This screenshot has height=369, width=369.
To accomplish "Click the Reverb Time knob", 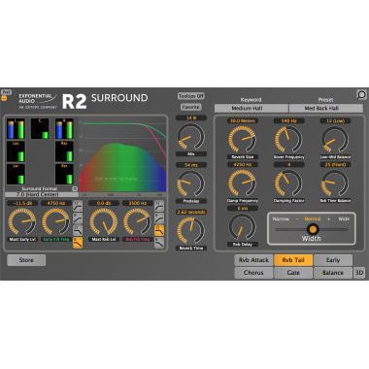I will (x=191, y=230).
